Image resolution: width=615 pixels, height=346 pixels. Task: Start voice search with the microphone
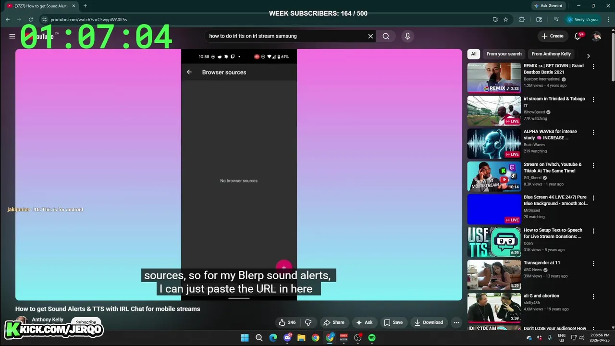pyautogui.click(x=407, y=36)
